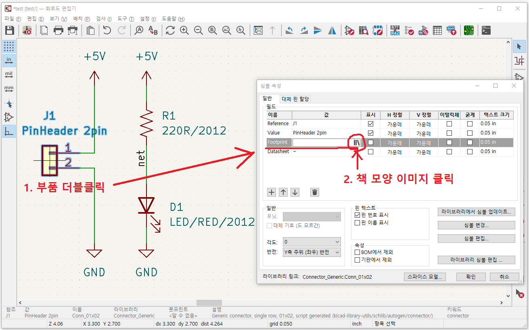Rotate selection counterclockwise icon
Image resolution: width=529 pixels, height=330 pixels.
click(290, 30)
